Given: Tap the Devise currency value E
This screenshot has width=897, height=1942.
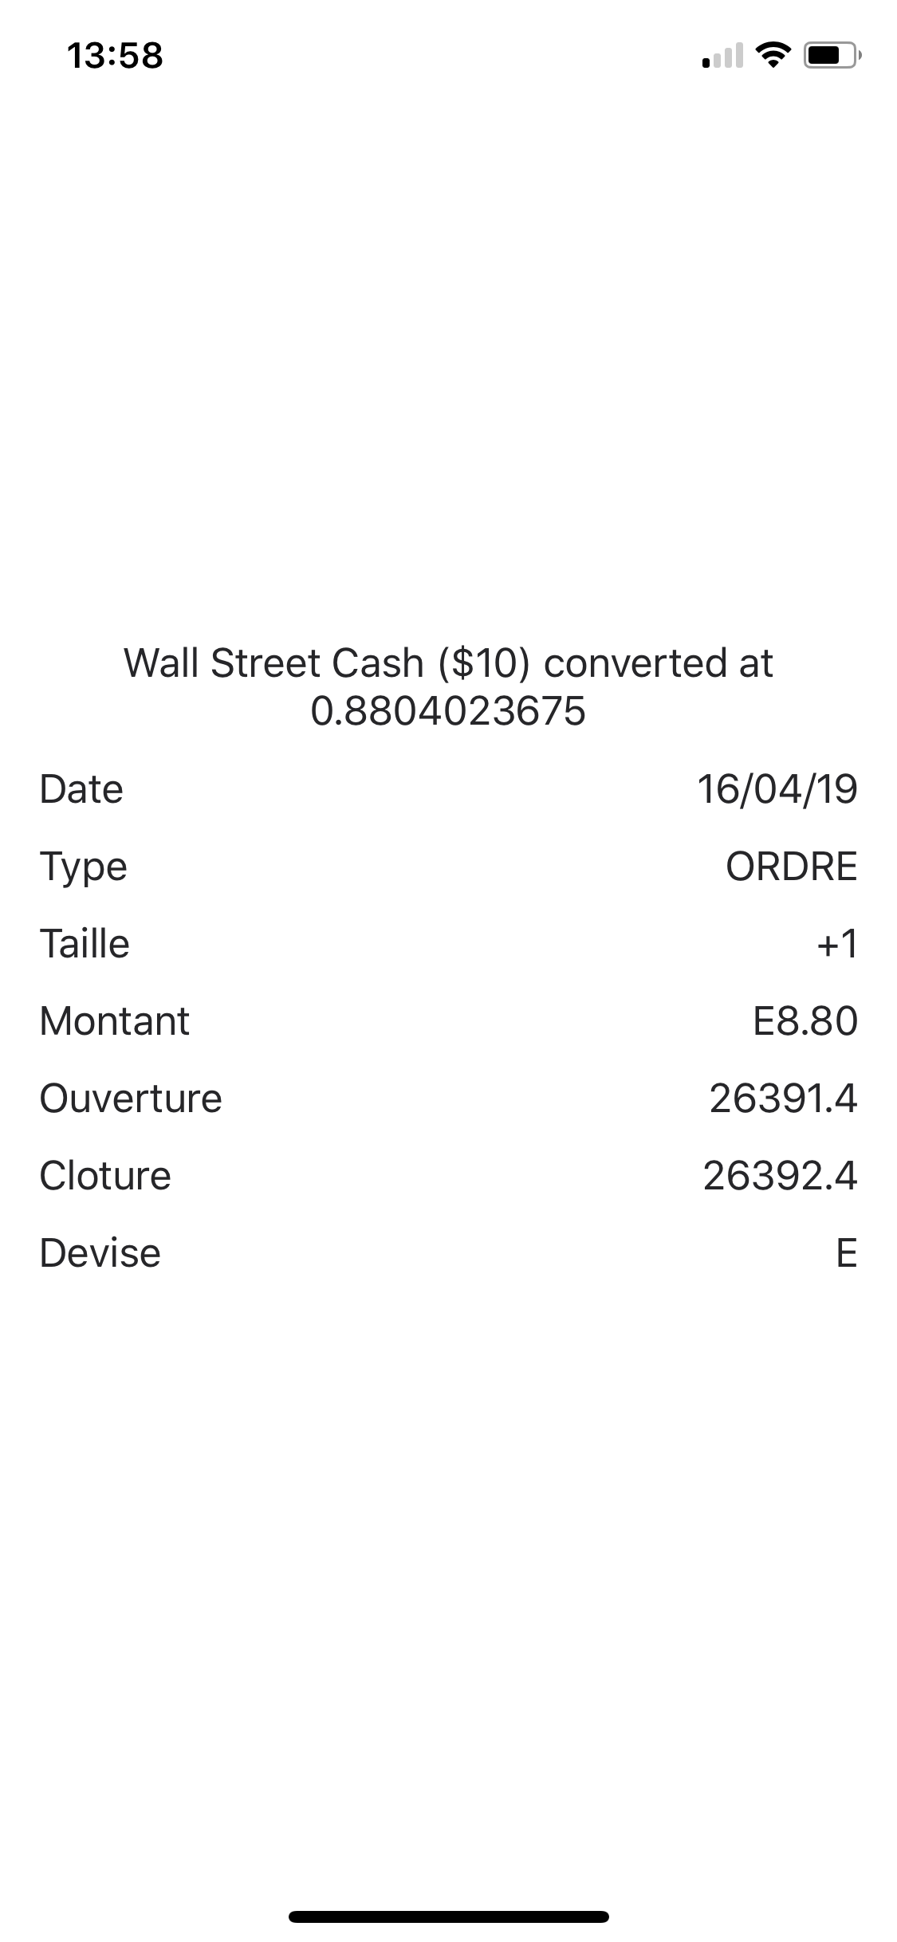Looking at the screenshot, I should click(x=846, y=1253).
